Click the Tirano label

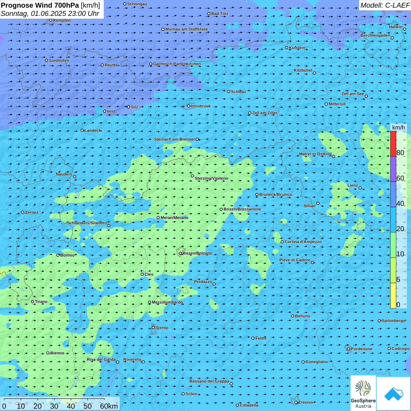pyautogui.click(x=41, y=301)
